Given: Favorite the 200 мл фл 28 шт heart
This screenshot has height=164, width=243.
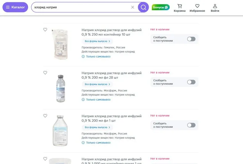Looking at the screenshot, I should 45,73.
